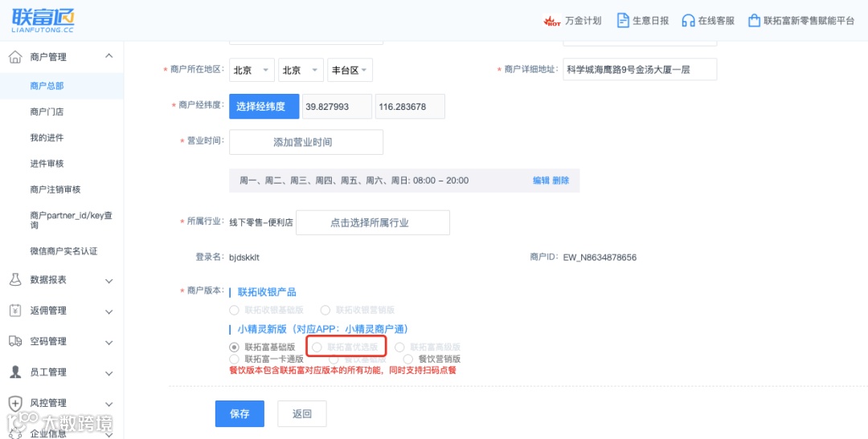Screen dimensions: 868x439
Task: Click the 删除 link for business hours
Action: tap(560, 181)
